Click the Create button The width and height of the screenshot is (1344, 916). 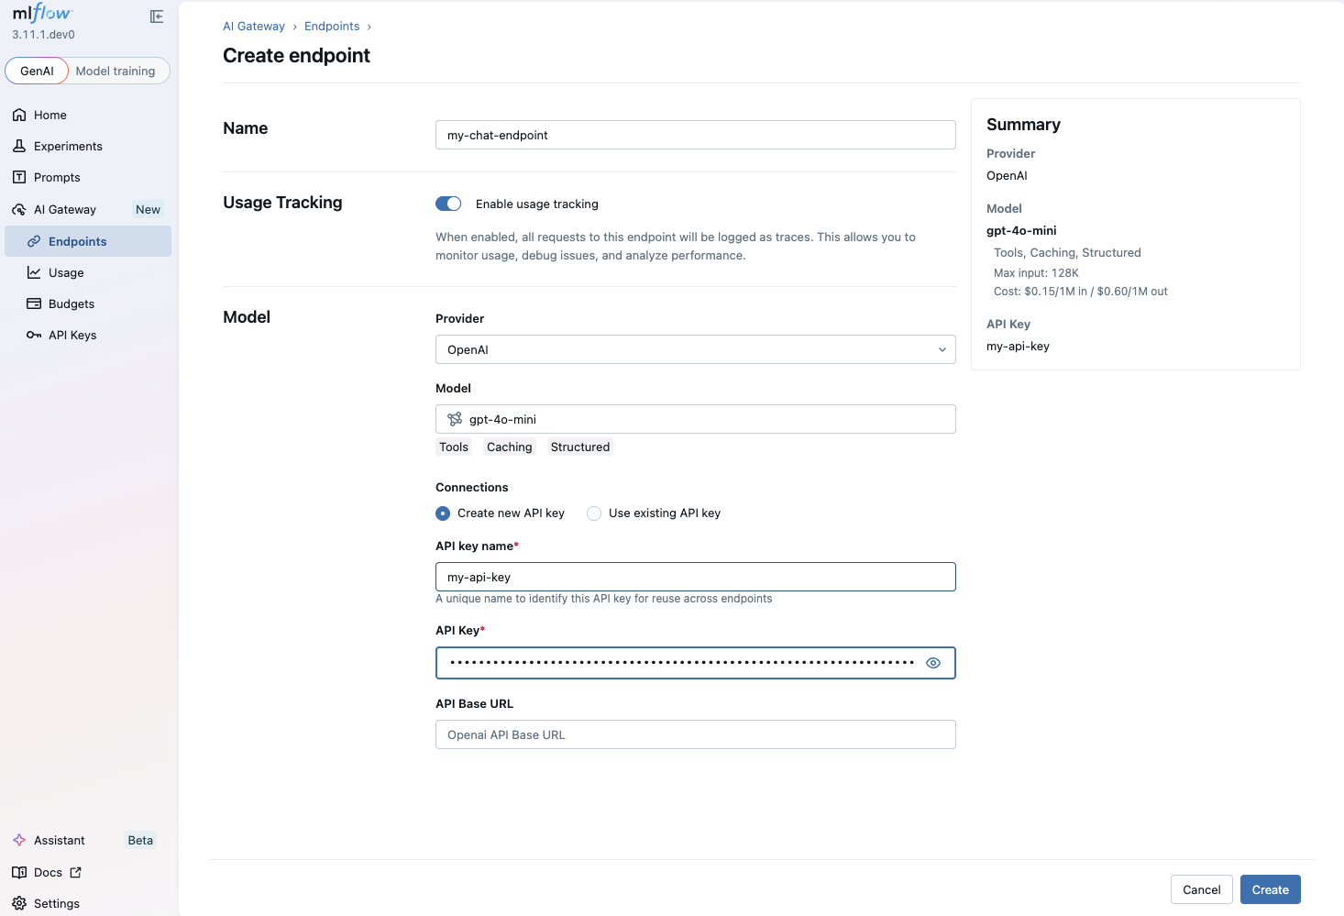(1270, 888)
